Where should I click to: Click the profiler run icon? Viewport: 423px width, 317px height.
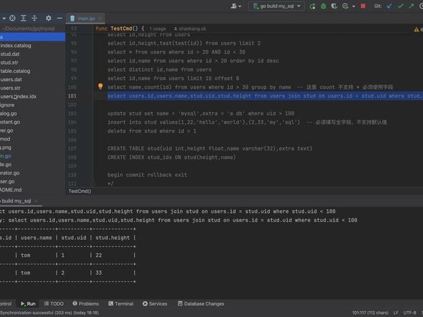(345, 6)
